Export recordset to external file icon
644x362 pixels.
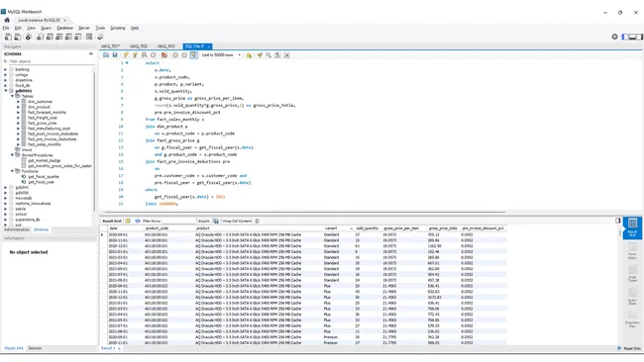click(x=216, y=221)
